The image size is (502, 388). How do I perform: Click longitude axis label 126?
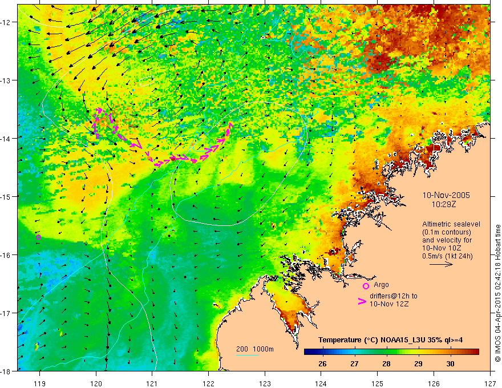(x=434, y=383)
